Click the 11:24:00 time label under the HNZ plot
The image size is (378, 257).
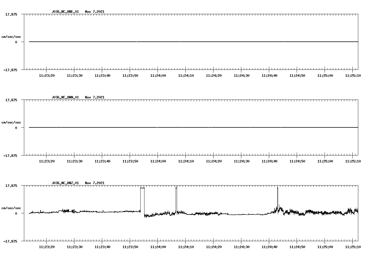click(158, 247)
